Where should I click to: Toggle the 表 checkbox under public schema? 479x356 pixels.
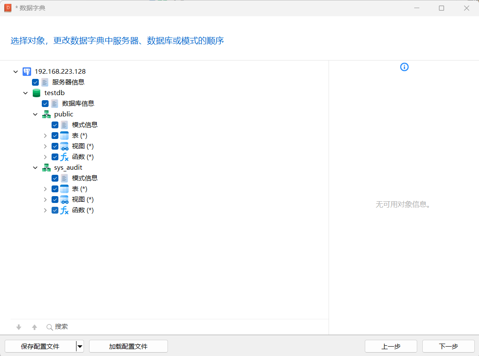[55, 136]
